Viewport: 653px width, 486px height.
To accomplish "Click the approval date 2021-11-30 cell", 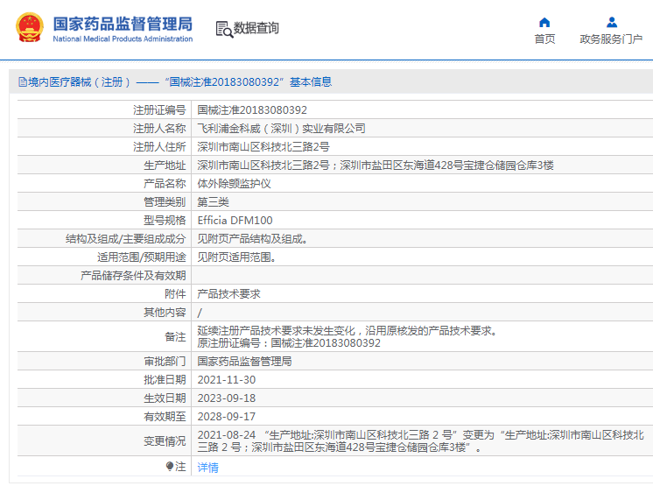I will pos(227,380).
